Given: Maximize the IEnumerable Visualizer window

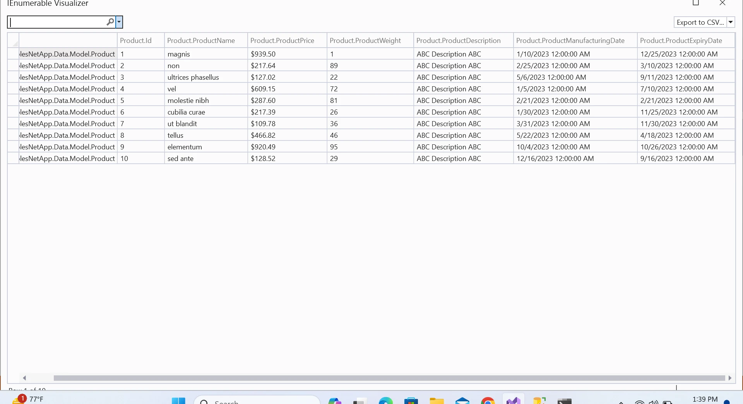Looking at the screenshot, I should coord(696,3).
